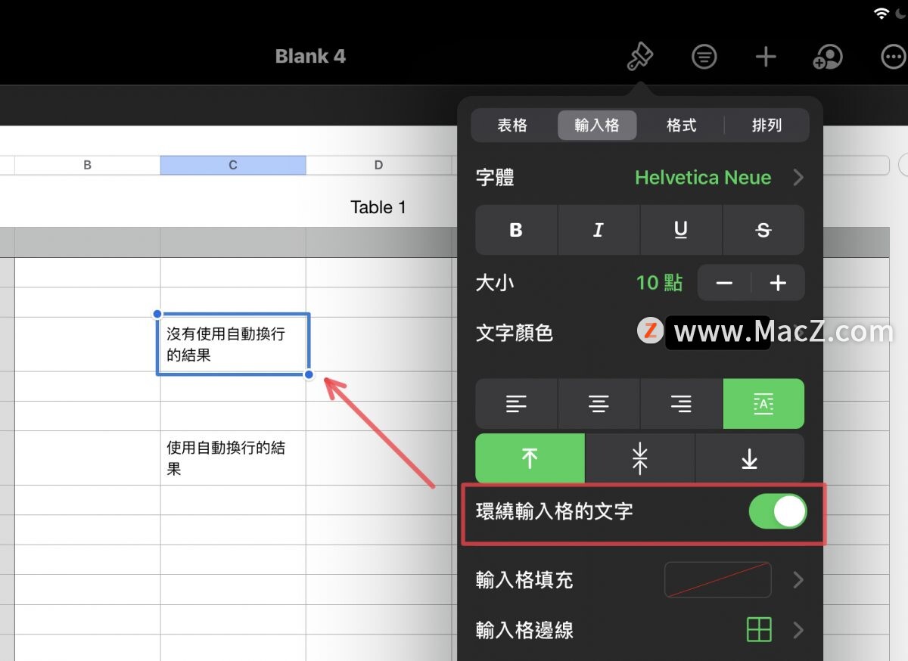Select automatic text alignment option
Viewport: 908px width, 661px height.
click(763, 404)
